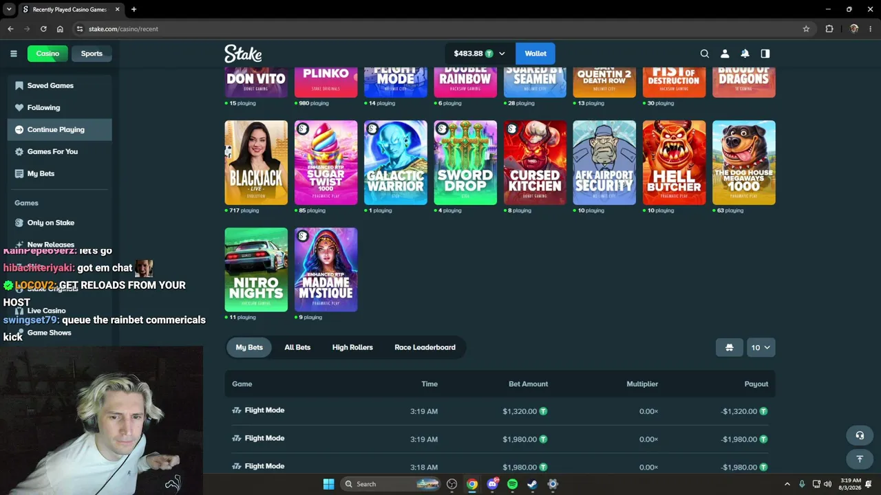Open the volume control in the system tray

[x=827, y=484]
